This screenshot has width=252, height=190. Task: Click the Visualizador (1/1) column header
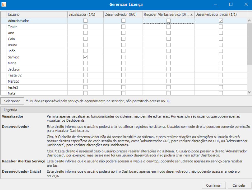coord(85,15)
